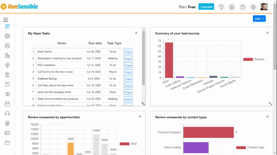This screenshot has width=277, height=155.
Task: Open the calendar icon in sidebar
Action: pos(7,104)
